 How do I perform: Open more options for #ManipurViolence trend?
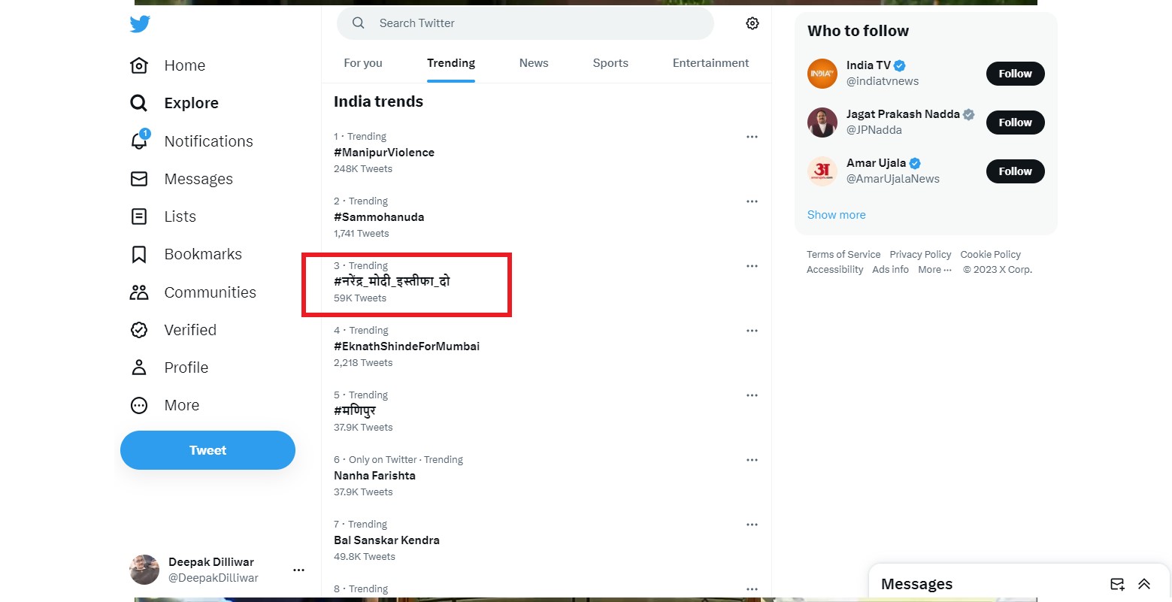click(752, 137)
